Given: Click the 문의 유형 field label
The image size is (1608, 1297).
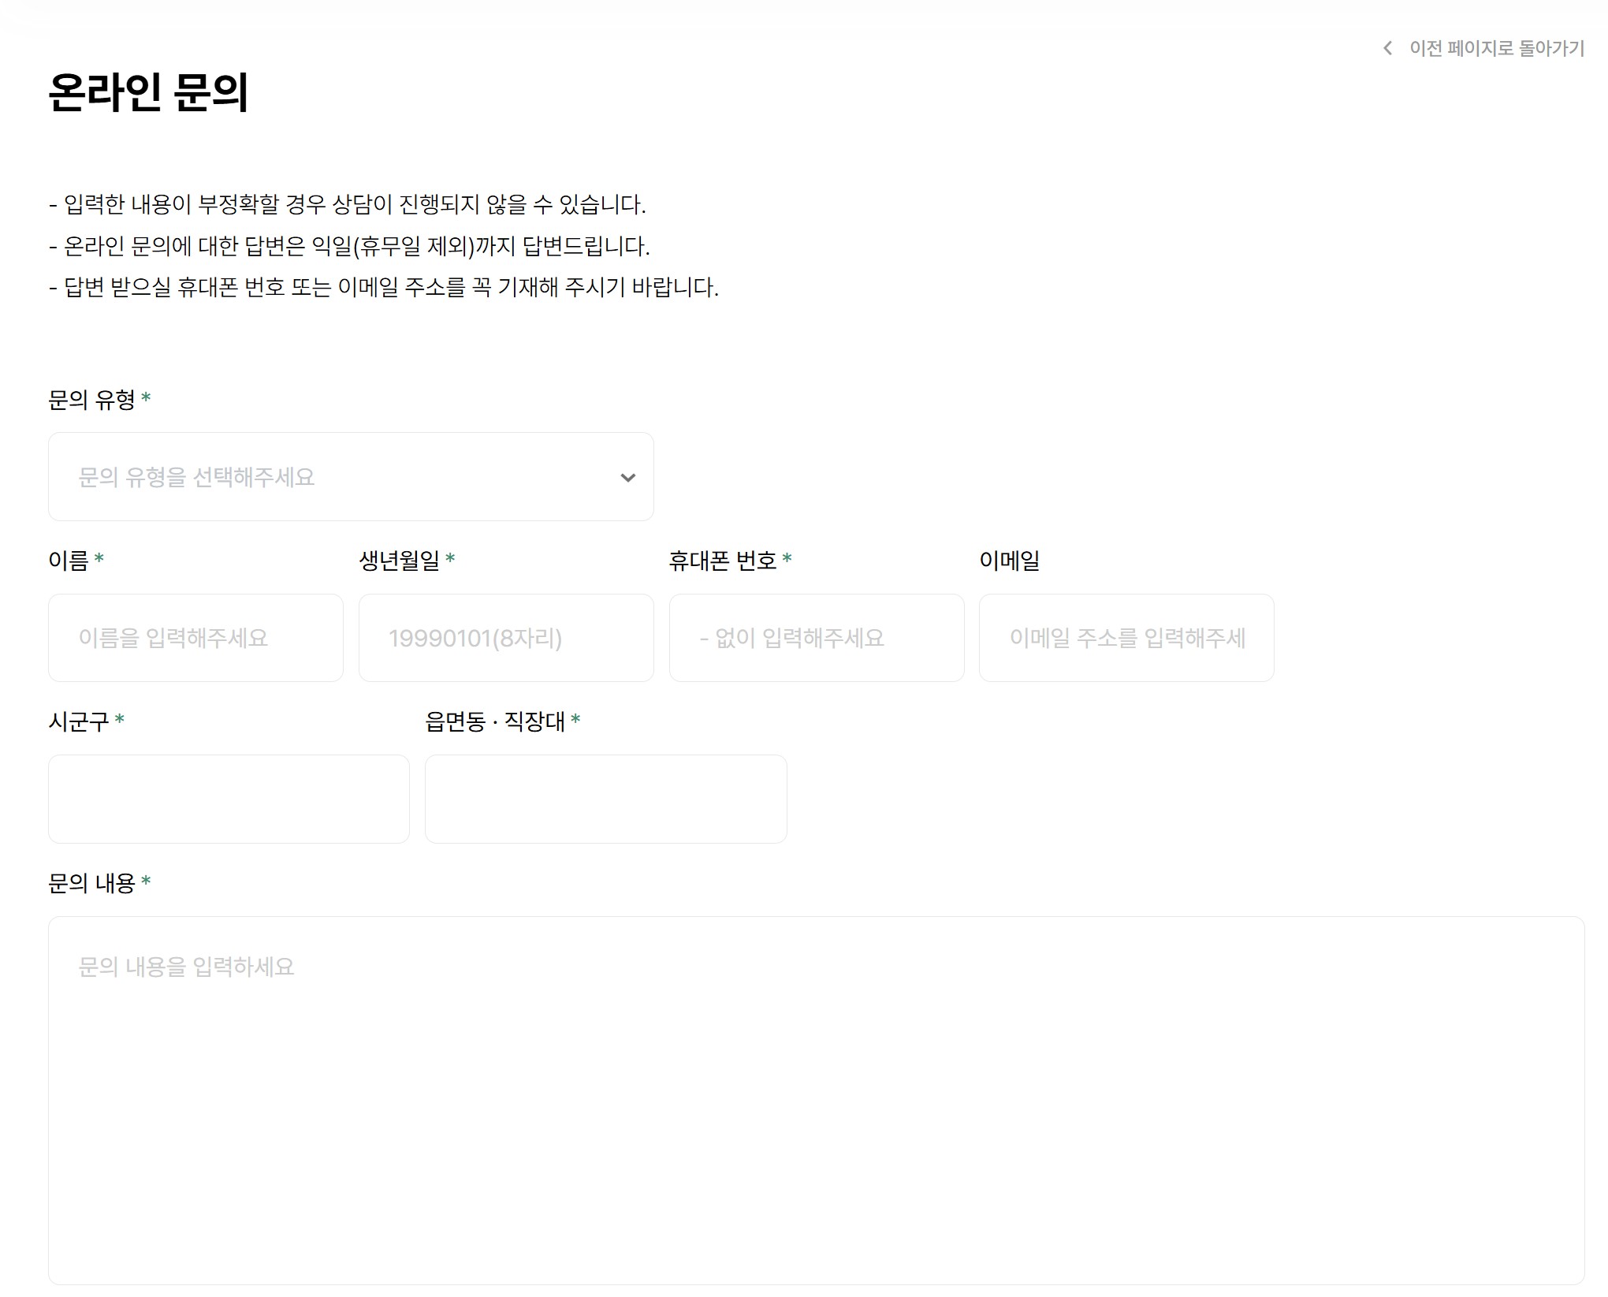Looking at the screenshot, I should 91,400.
